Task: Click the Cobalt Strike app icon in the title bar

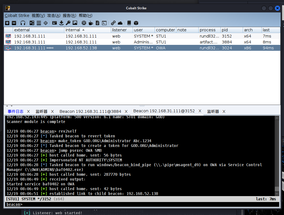Action: [8, 8]
